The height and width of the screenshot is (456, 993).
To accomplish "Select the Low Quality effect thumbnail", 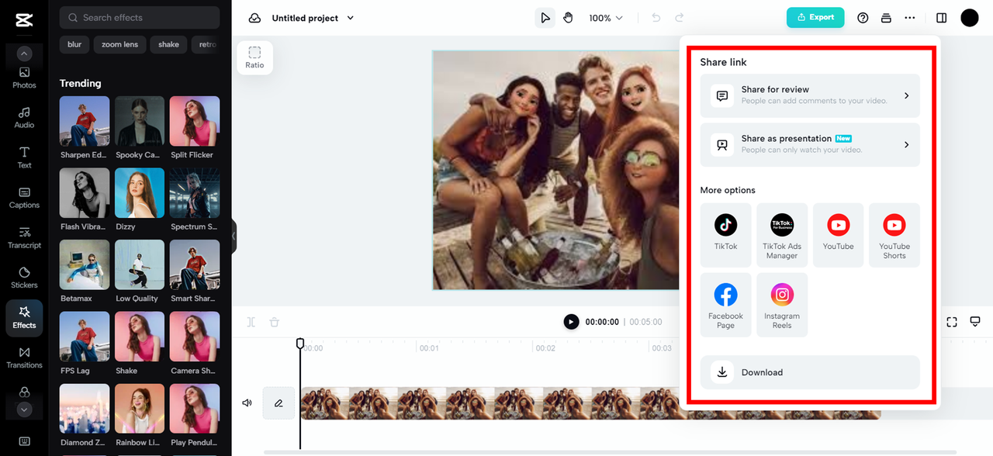I will coord(140,264).
